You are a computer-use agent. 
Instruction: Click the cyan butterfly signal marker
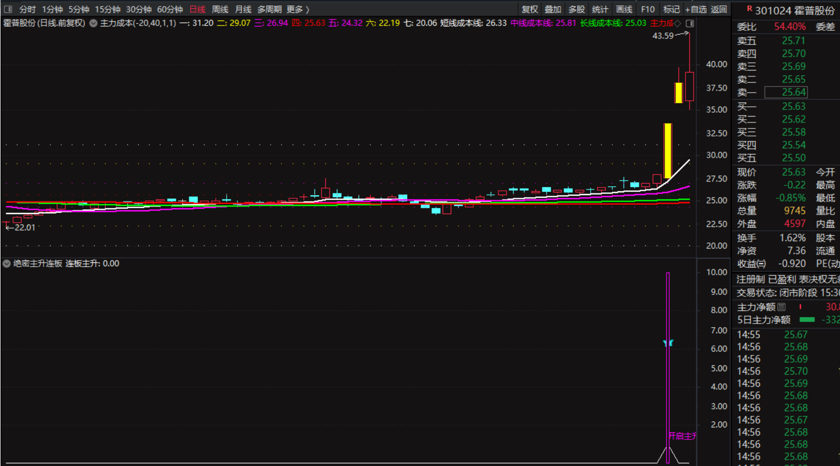pyautogui.click(x=668, y=343)
